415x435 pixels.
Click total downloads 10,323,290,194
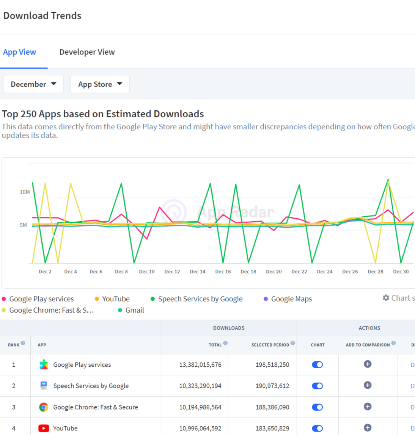[x=200, y=386]
